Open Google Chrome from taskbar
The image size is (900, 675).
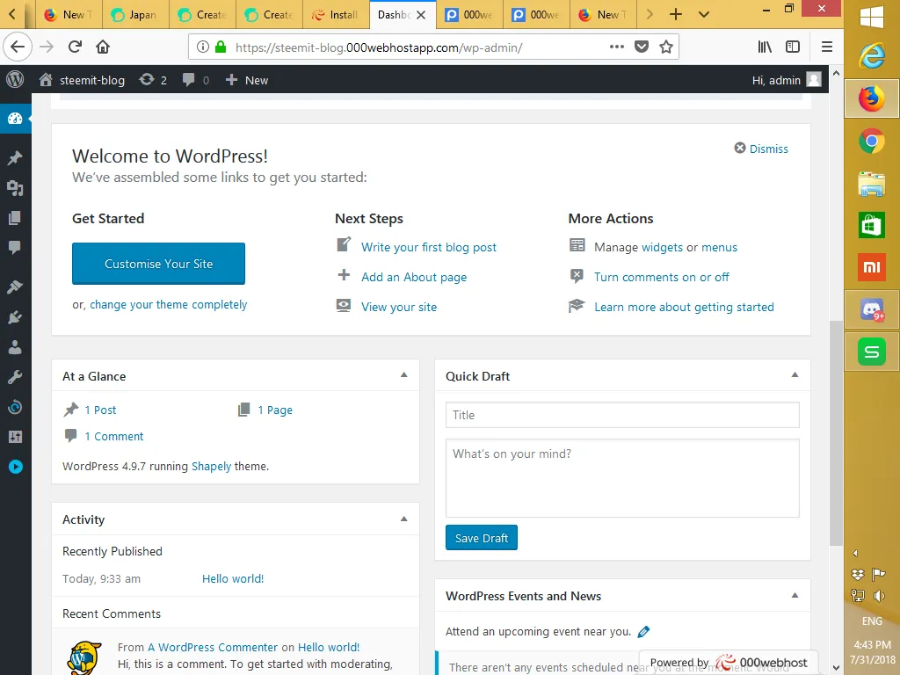[x=871, y=141]
